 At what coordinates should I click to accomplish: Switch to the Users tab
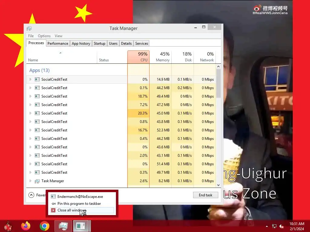pyautogui.click(x=113, y=43)
